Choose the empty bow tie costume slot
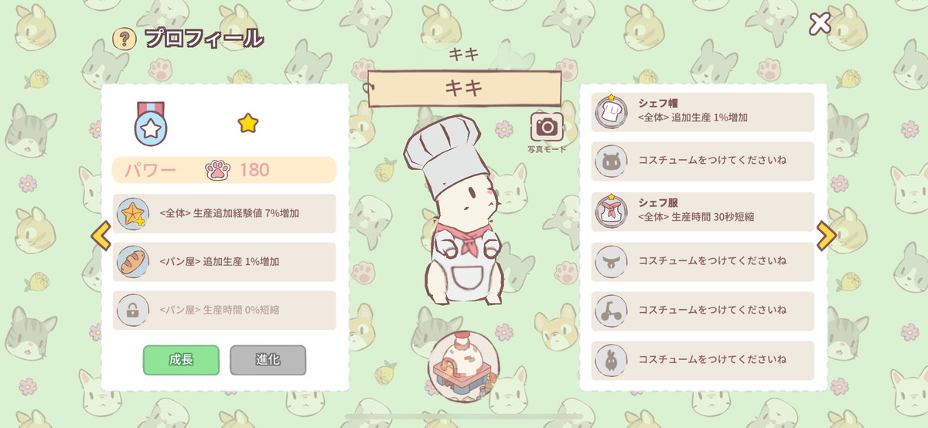This screenshot has width=928, height=428. 703,262
